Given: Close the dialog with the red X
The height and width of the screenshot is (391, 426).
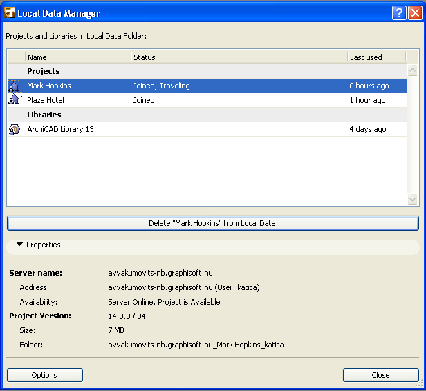Looking at the screenshot, I should 415,13.
